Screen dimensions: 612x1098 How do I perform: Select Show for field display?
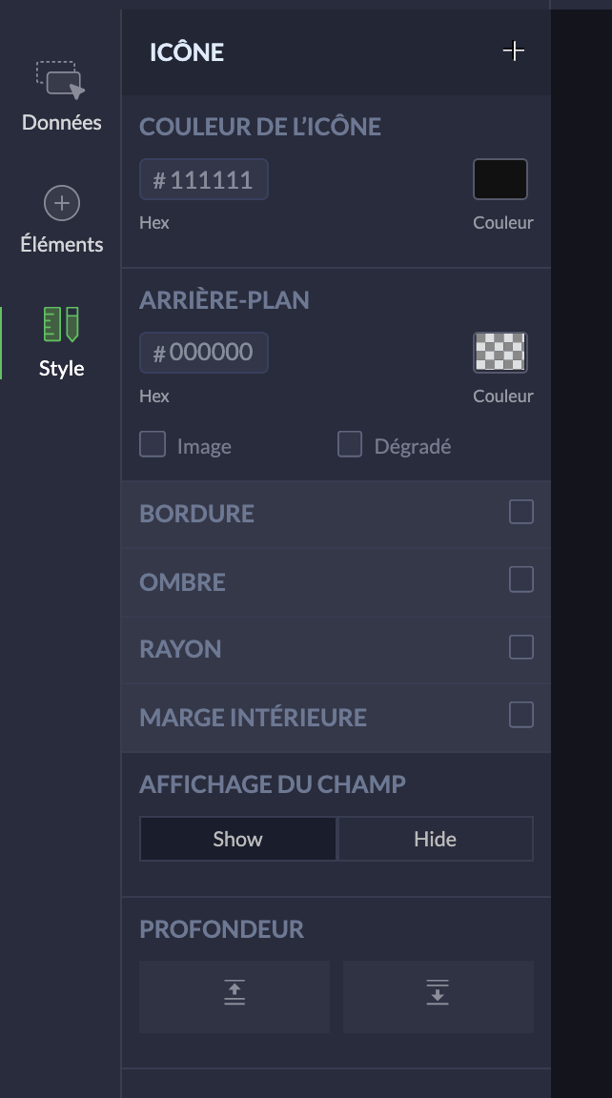237,839
